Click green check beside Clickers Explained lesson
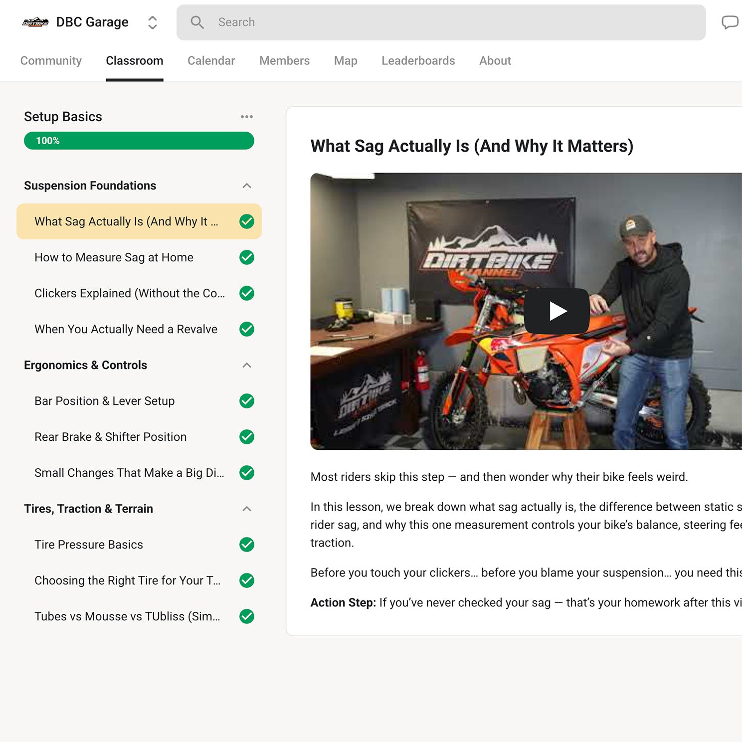 pyautogui.click(x=246, y=293)
